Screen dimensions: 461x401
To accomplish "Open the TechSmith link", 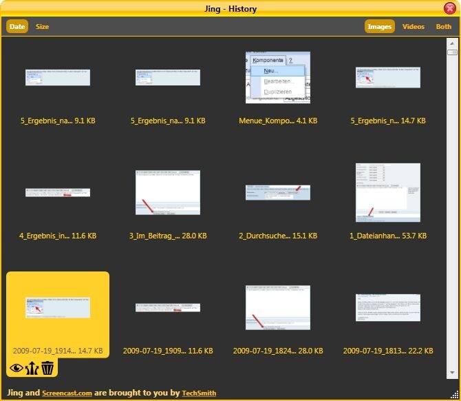I will 199,393.
